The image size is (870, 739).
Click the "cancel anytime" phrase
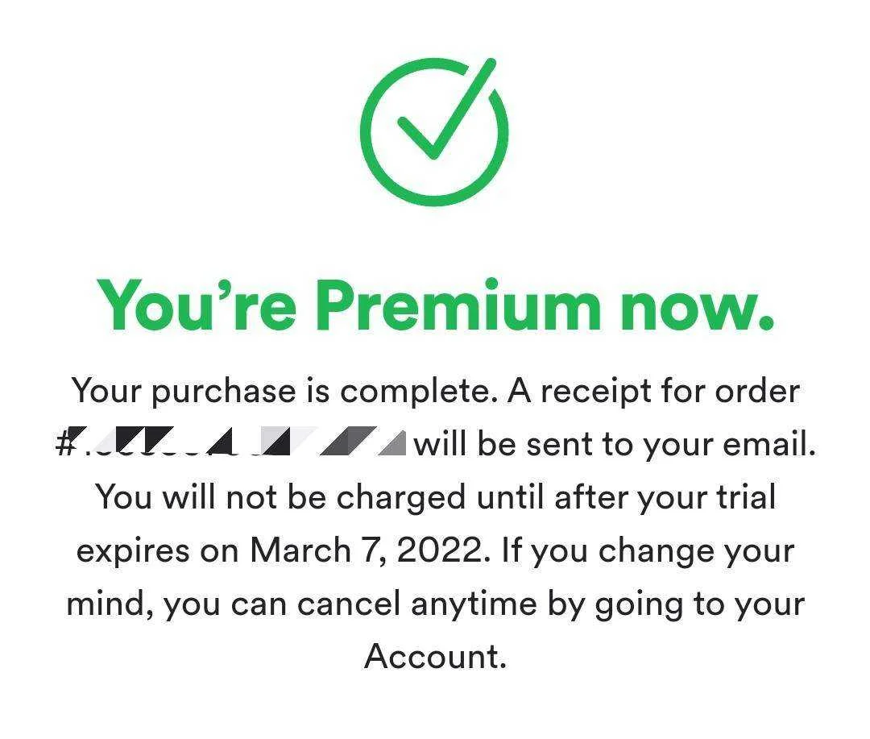click(416, 604)
